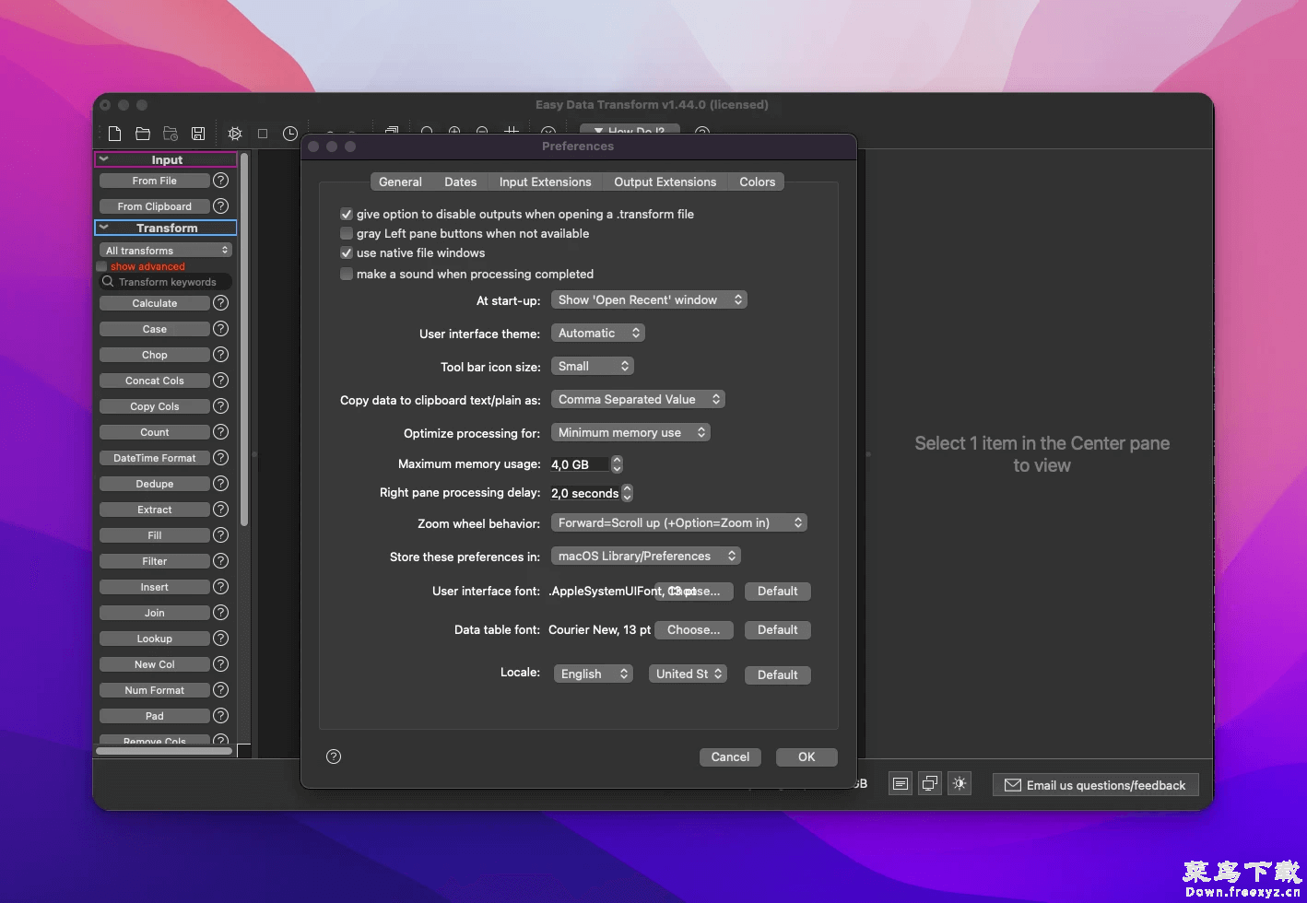Screen dimensions: 1307x903
Task: Click Right pane processing delay stepper
Action: [628, 493]
